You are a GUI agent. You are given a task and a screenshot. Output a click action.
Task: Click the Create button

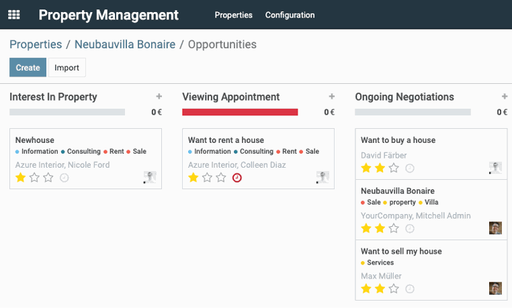click(28, 68)
